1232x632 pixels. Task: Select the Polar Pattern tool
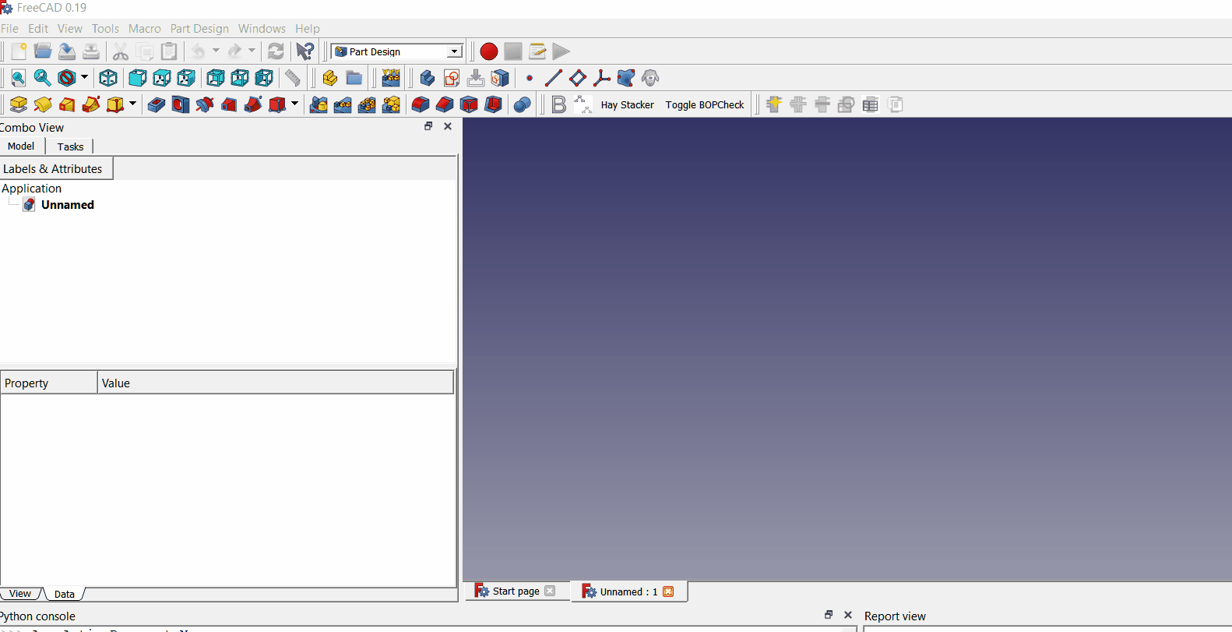pyautogui.click(x=367, y=104)
